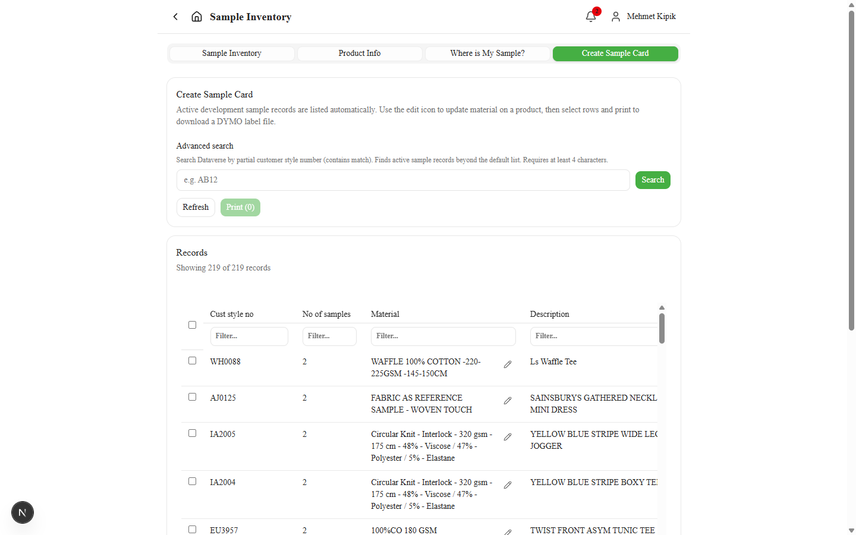Click the table scrollbar up arrow

(x=662, y=308)
